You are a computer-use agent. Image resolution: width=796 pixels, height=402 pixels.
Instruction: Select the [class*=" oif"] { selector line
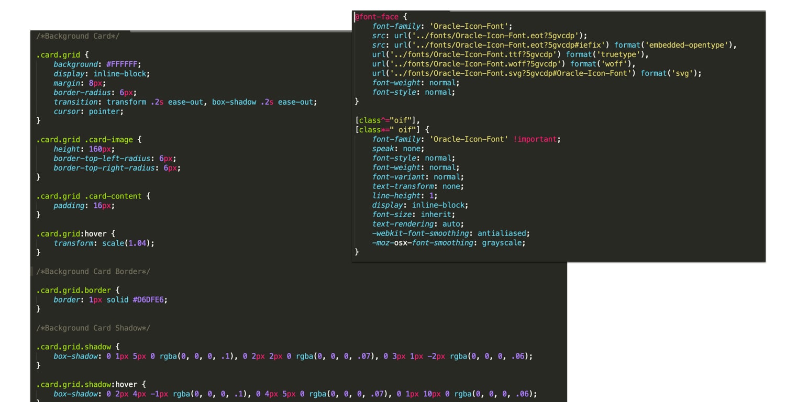[x=392, y=130]
